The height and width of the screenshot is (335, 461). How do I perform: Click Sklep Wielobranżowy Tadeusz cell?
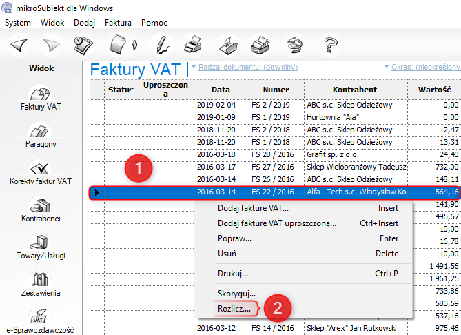coord(356,167)
